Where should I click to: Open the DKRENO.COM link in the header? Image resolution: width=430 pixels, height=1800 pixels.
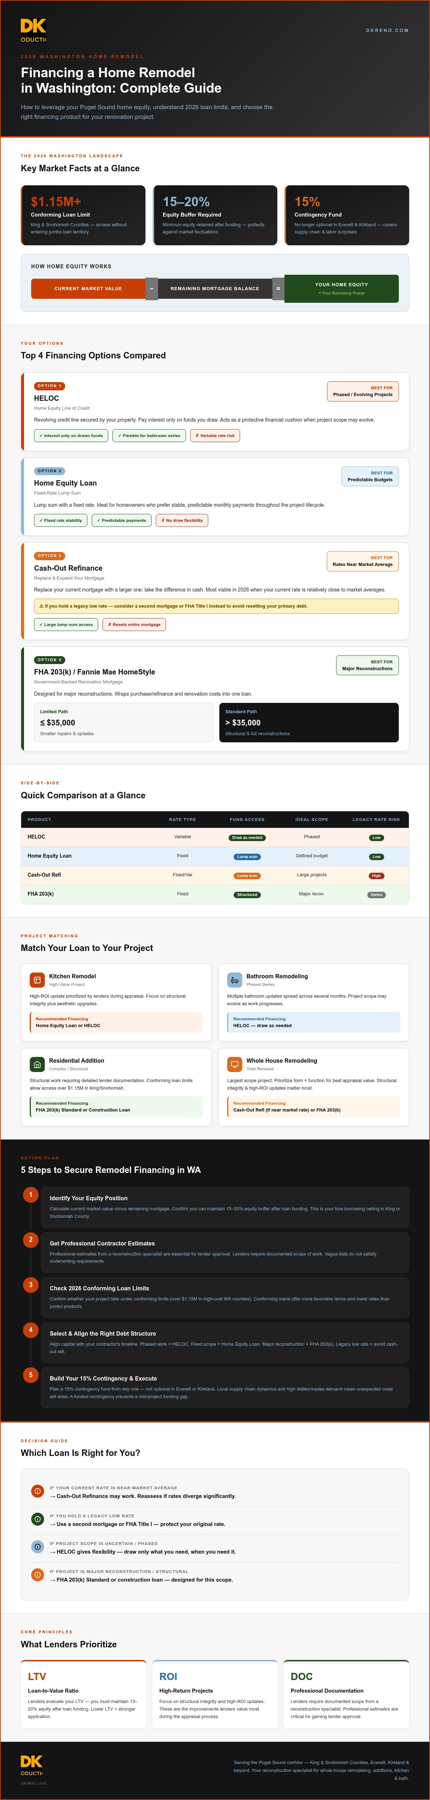tap(387, 30)
